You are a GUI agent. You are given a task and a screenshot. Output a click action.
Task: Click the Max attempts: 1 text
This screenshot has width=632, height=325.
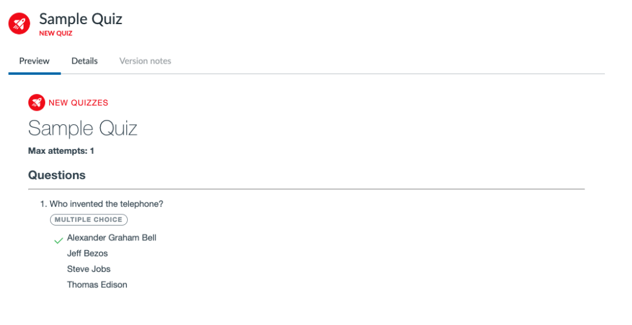tap(61, 151)
